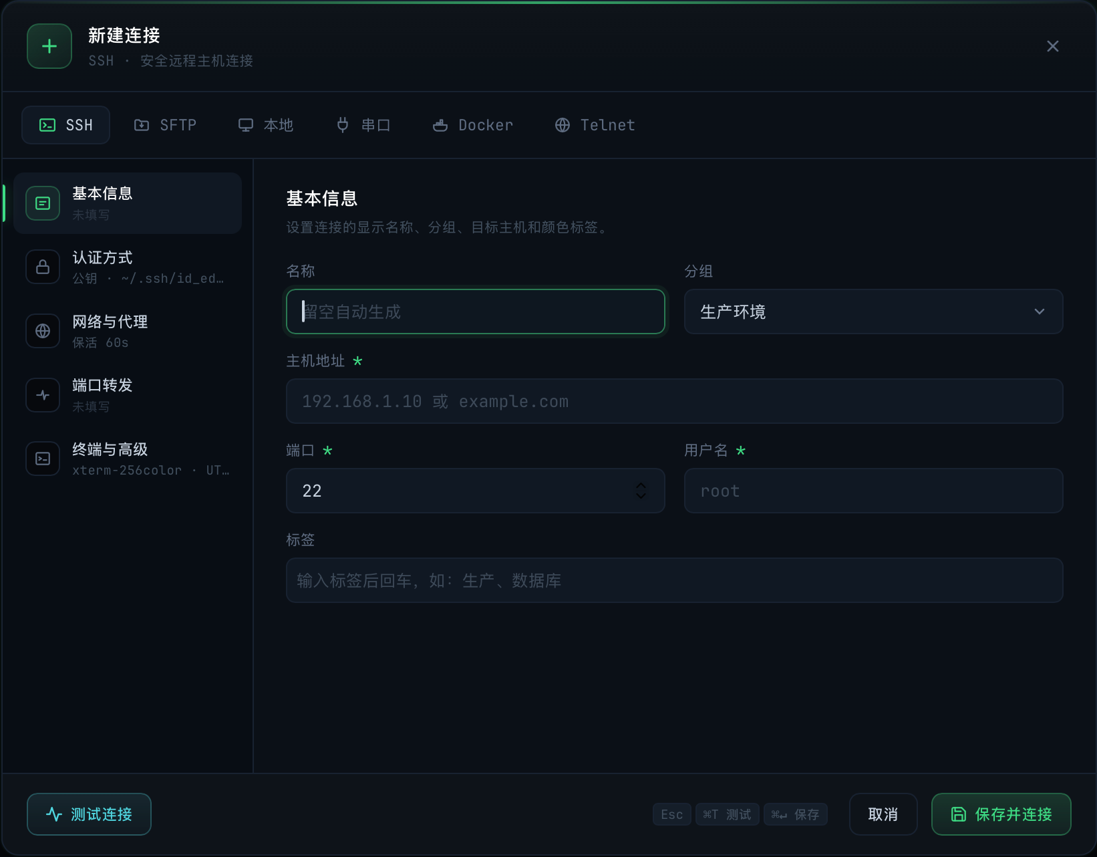Click the SFTP folder icon
This screenshot has width=1097, height=857.
point(142,125)
